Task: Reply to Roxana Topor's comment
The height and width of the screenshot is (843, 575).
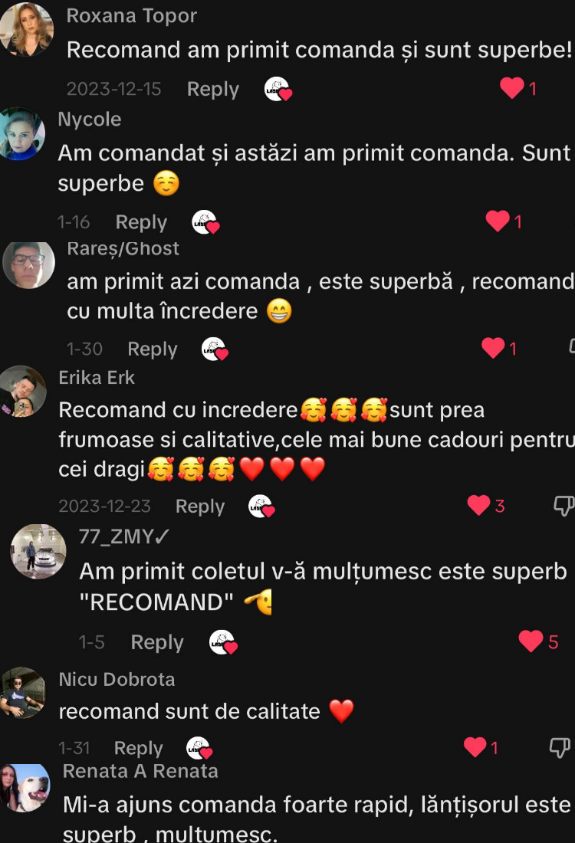Action: (x=213, y=89)
